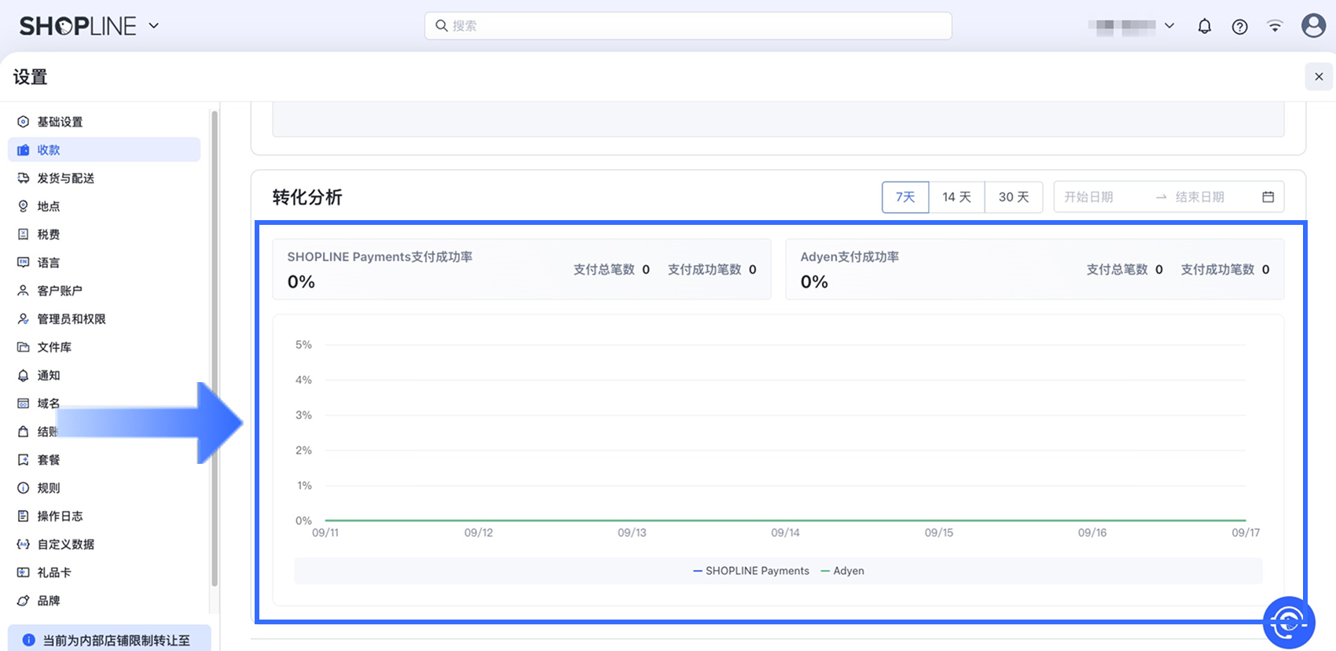Switch to 14 天 time range
Screen dimensions: 1336x651
tap(956, 197)
